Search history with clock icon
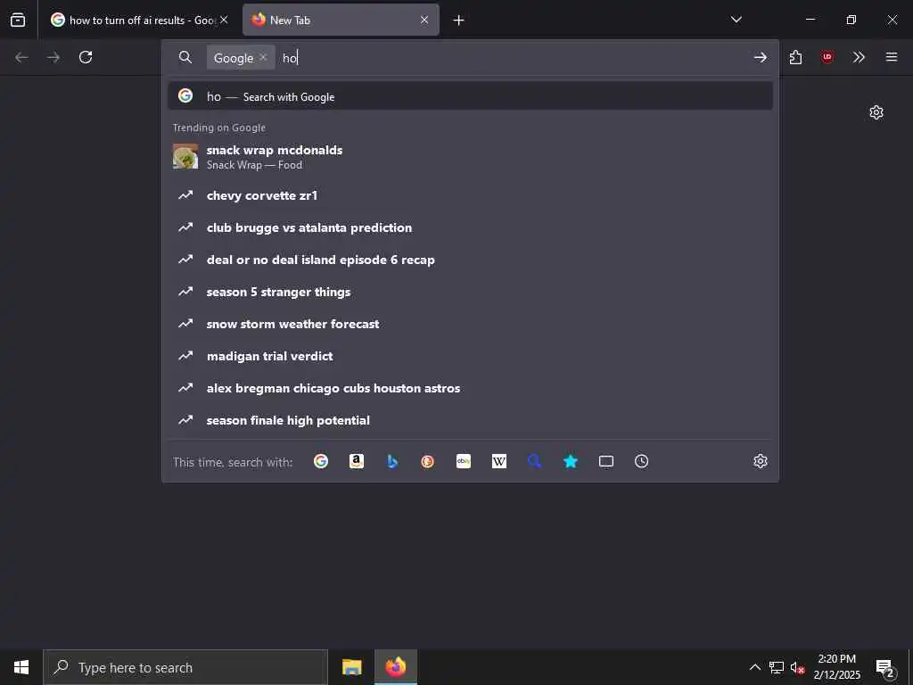Screen dimensions: 913x685 (642, 461)
